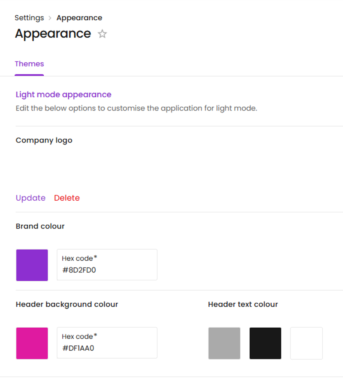Click the Light mode appearance heading
The height and width of the screenshot is (378, 343).
pyautogui.click(x=64, y=95)
